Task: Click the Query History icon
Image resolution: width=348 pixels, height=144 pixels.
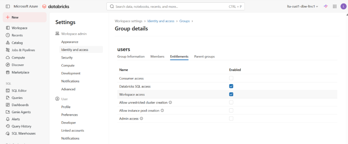Action: coord(8,126)
